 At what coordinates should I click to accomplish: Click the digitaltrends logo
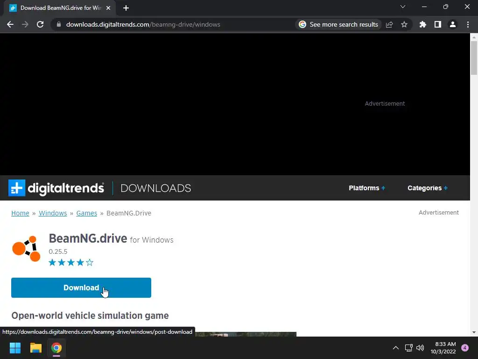[56, 188]
